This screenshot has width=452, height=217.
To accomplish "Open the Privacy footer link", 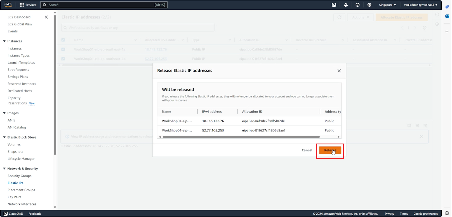I will 389,214.
